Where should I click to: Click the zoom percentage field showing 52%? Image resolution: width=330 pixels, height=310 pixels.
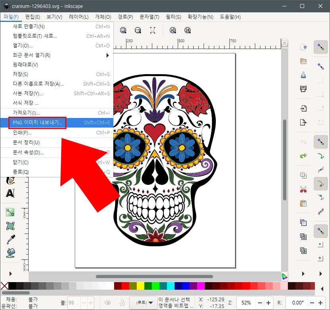(x=246, y=303)
